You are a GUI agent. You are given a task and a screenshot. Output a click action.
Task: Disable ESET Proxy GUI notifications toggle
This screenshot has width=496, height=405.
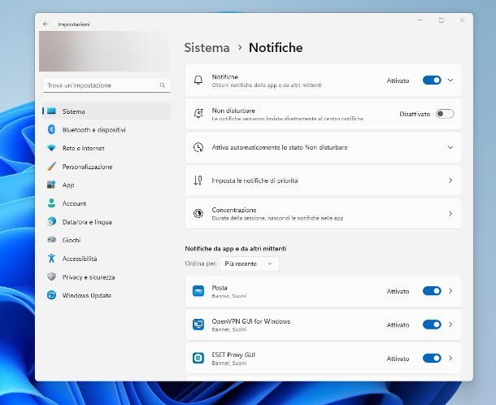[x=432, y=358]
